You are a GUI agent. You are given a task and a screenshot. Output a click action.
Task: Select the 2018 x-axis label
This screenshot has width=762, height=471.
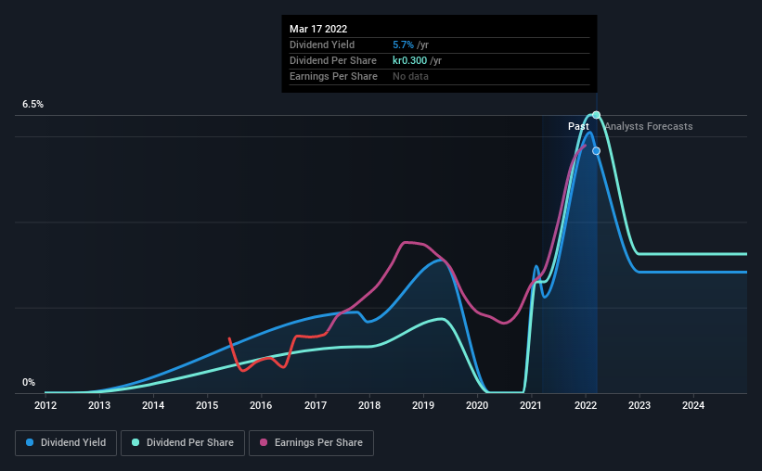(369, 405)
